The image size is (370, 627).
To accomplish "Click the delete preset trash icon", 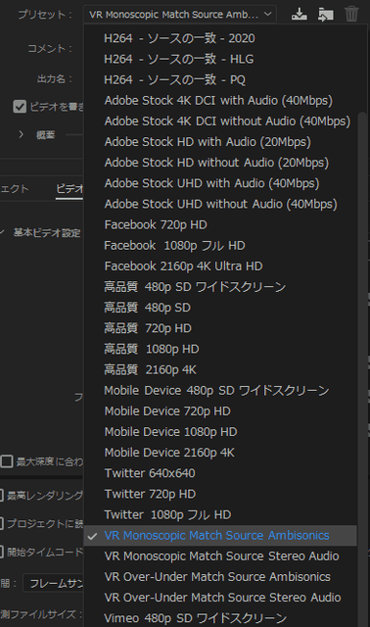I will click(351, 14).
